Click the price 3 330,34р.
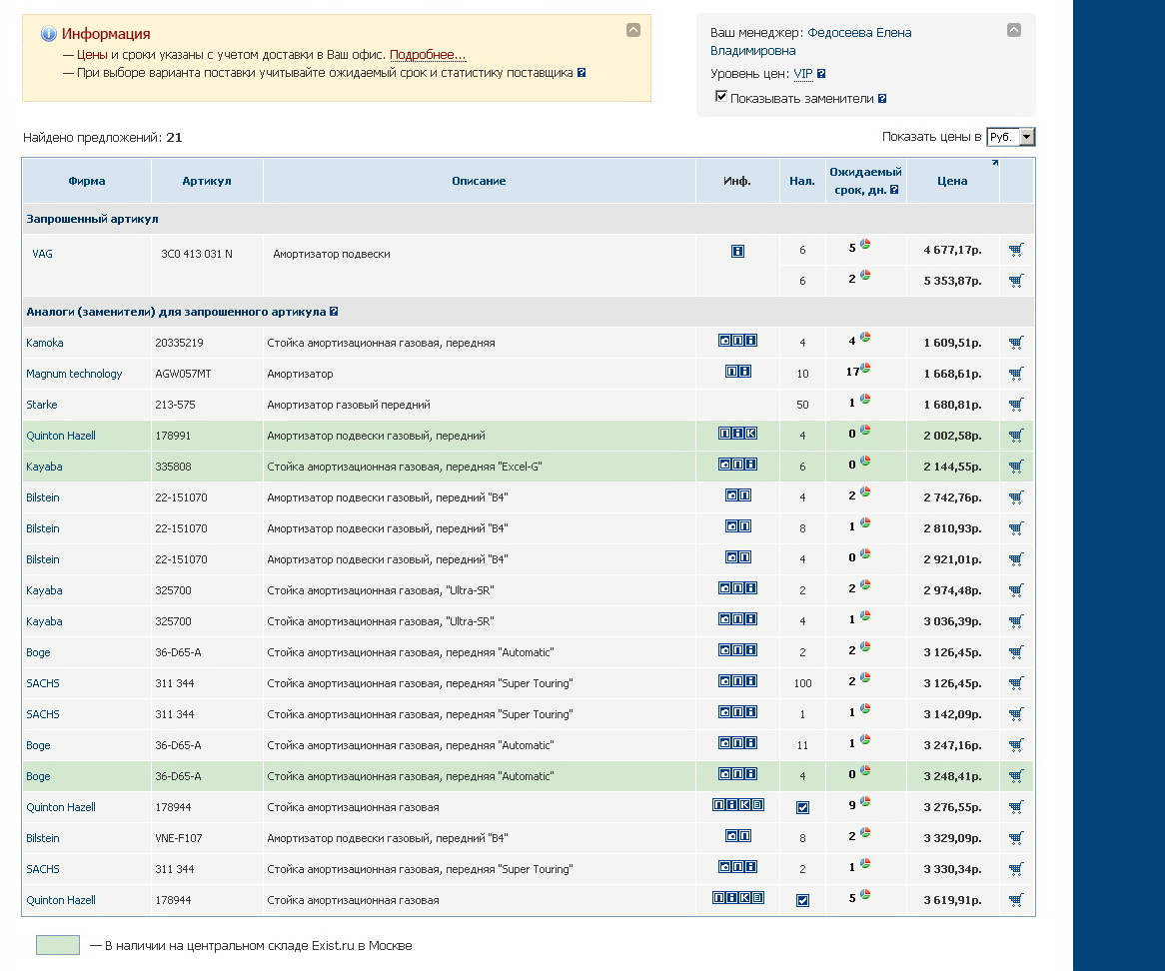Viewport: 1165px width, 971px height. tap(952, 869)
